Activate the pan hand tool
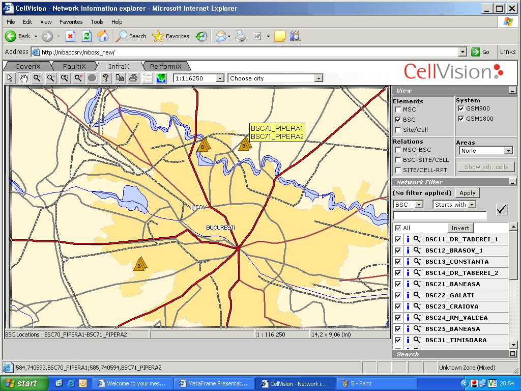The width and height of the screenshot is (521, 391). point(23,78)
